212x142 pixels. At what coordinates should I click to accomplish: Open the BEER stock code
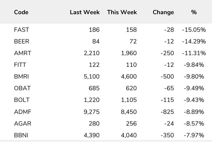[21, 42]
